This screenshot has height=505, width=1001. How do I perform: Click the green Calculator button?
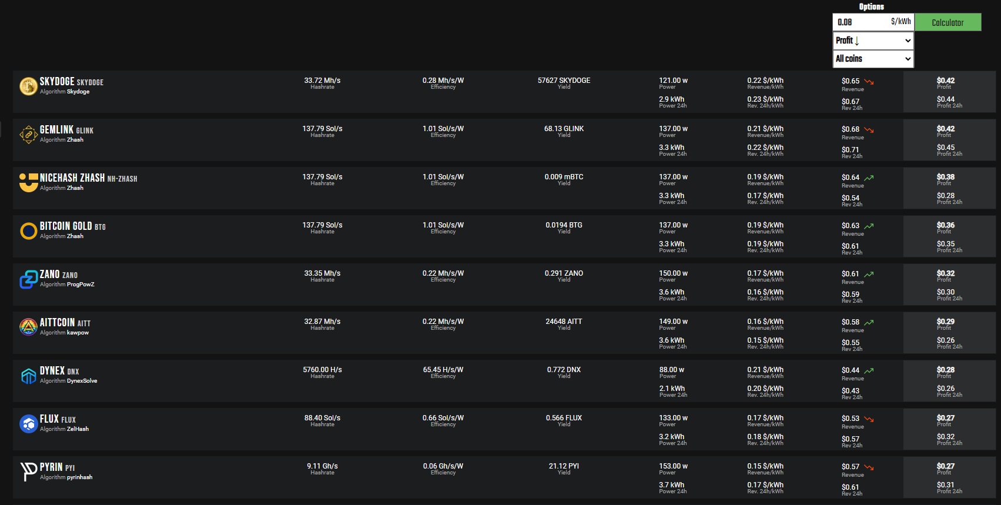point(948,22)
